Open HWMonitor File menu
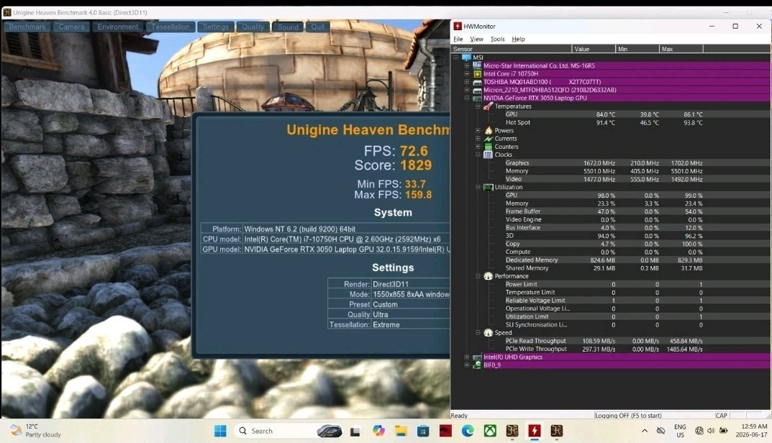The image size is (772, 443). pos(458,39)
